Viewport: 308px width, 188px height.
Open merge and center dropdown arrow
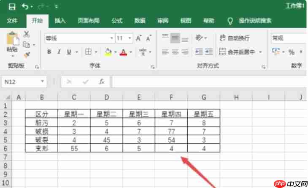tap(260, 52)
